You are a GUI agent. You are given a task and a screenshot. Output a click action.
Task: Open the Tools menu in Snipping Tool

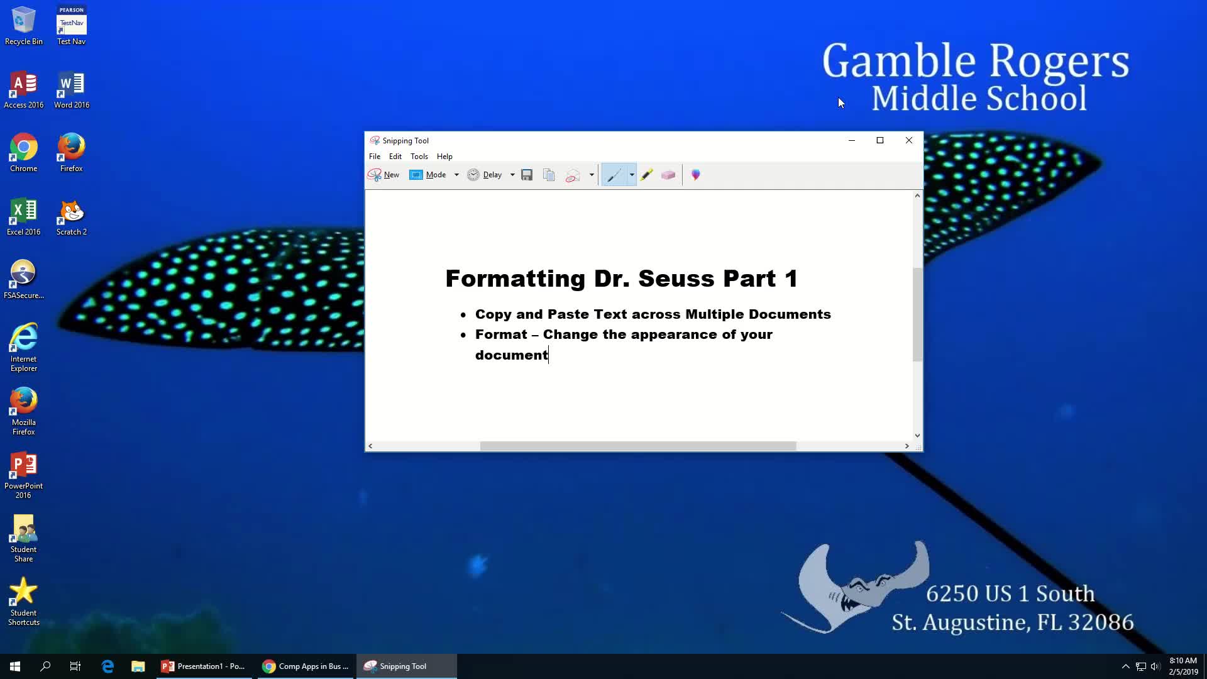(x=419, y=156)
